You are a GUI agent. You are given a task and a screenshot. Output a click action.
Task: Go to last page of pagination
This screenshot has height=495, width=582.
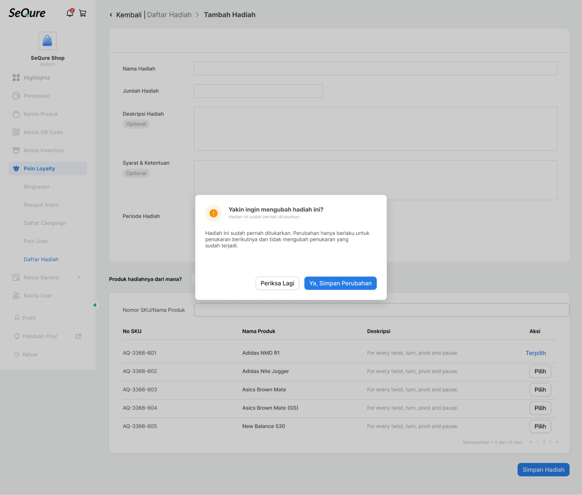[557, 442]
